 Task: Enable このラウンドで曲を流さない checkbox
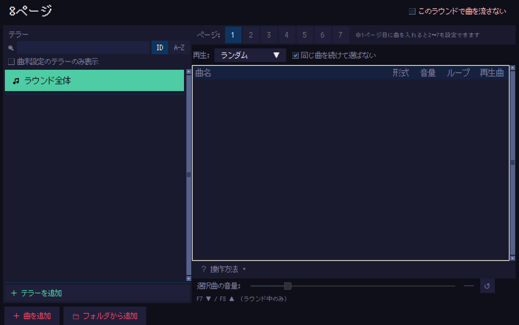point(412,12)
